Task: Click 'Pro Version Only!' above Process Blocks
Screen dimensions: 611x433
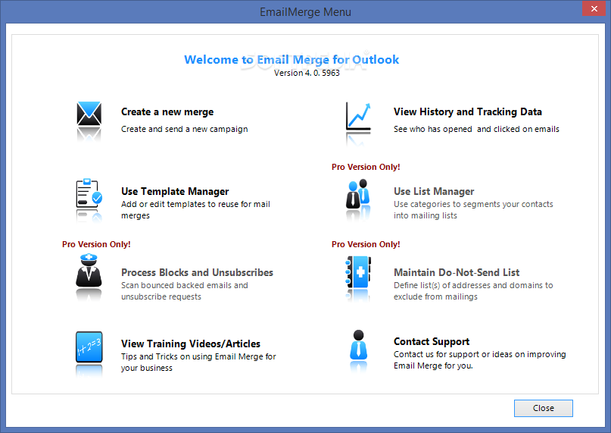Action: [x=96, y=244]
